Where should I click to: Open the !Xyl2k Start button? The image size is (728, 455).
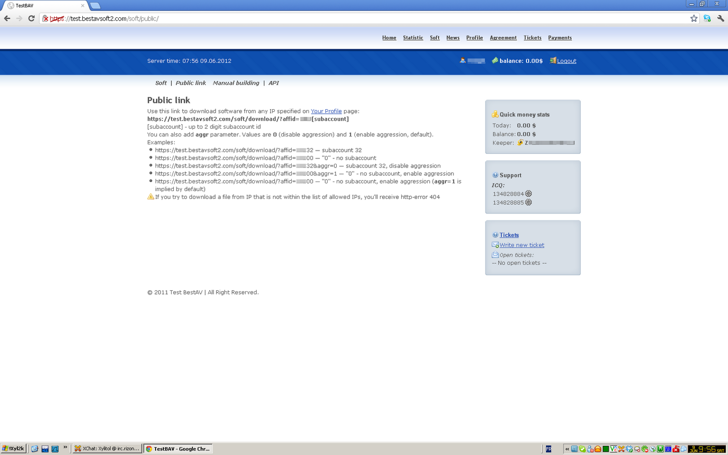click(x=13, y=449)
